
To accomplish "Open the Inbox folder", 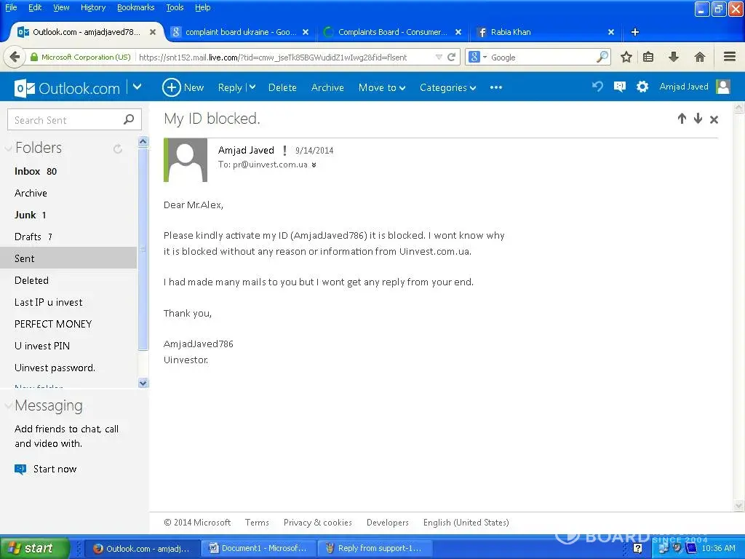I will pyautogui.click(x=28, y=171).
